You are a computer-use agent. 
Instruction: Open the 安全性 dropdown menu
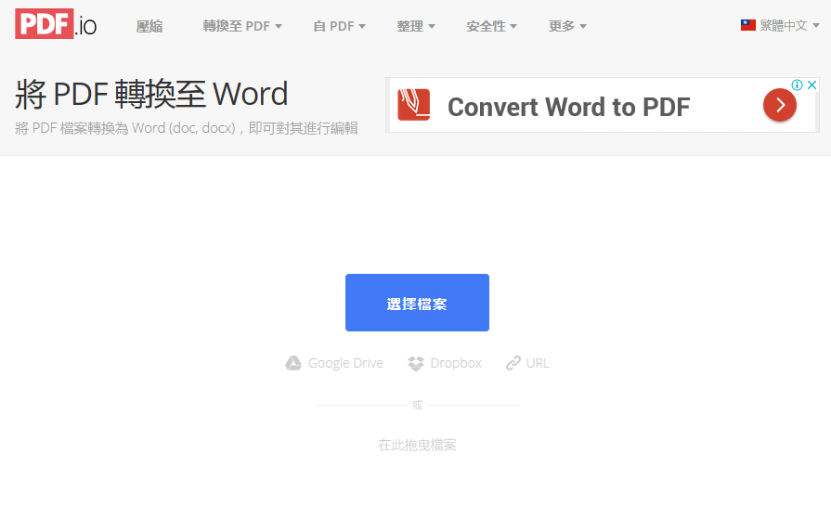tap(491, 26)
